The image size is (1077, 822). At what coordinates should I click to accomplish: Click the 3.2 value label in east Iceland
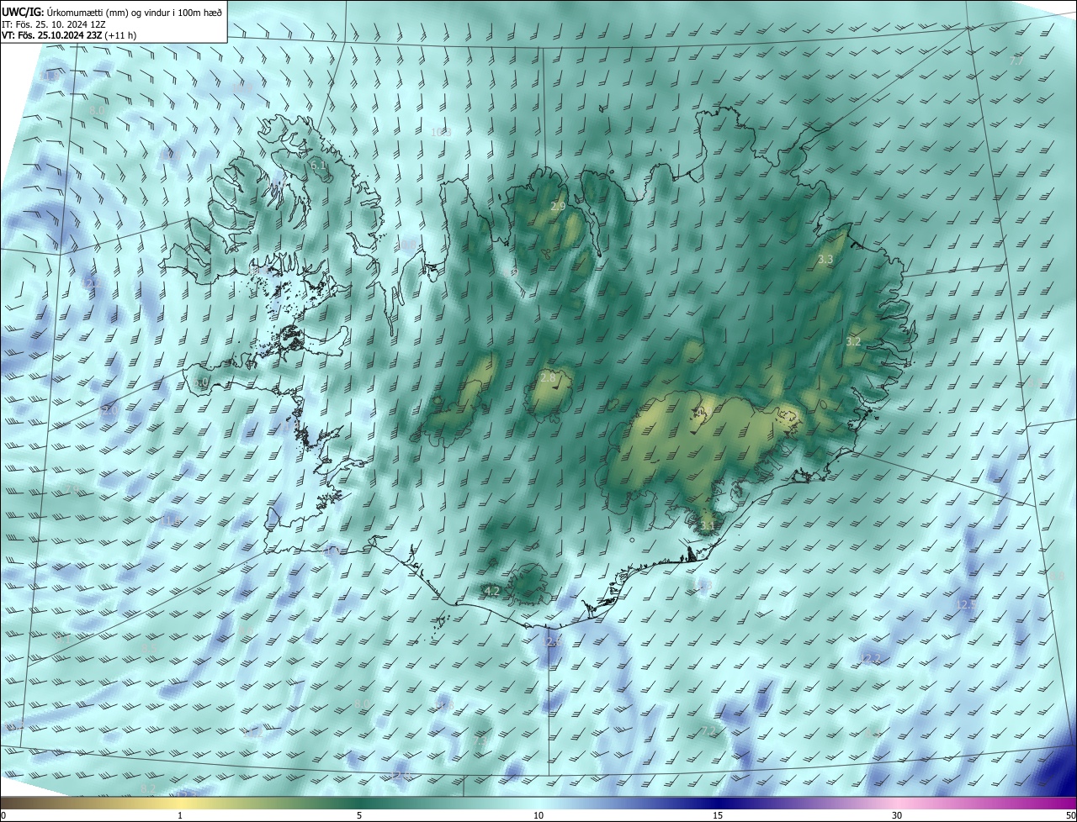853,341
